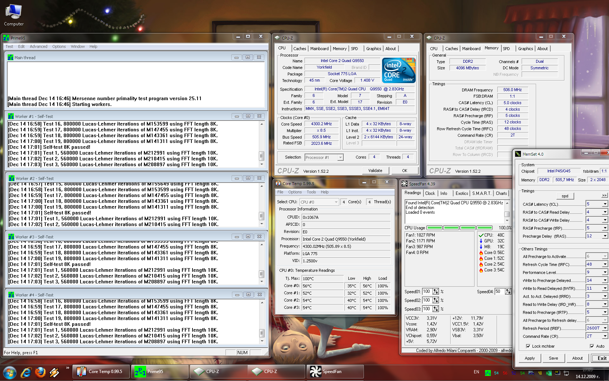Click the second CPU-Z taskbar button
The width and height of the screenshot is (609, 381).
(x=277, y=372)
